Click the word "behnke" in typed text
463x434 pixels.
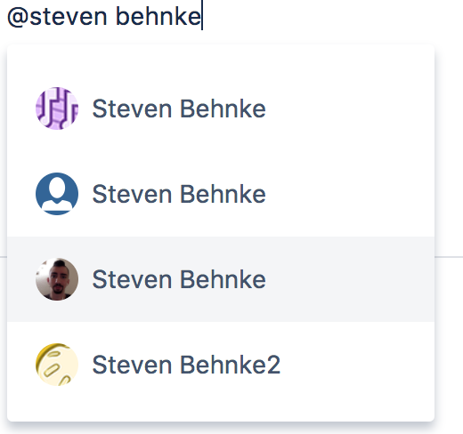pyautogui.click(x=158, y=16)
